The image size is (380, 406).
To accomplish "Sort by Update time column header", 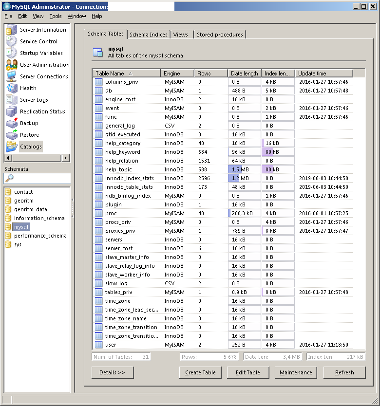I will point(324,74).
